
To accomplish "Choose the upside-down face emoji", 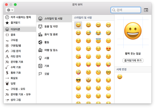I will 78,49.
